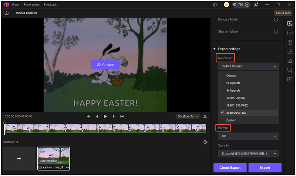Select the eraser sidebar tool
The height and width of the screenshot is (176, 296).
tap(290, 61)
